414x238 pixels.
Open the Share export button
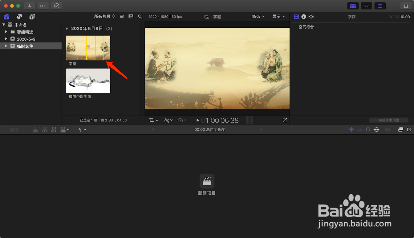pyautogui.click(x=406, y=6)
